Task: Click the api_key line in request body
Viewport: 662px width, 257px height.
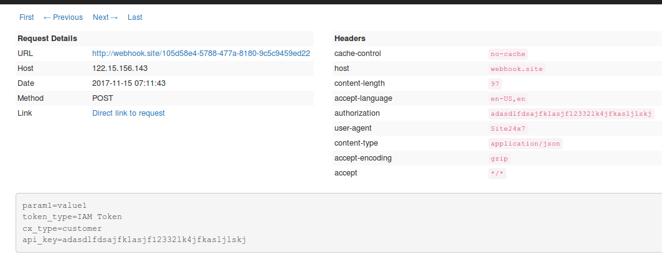Action: pos(135,240)
